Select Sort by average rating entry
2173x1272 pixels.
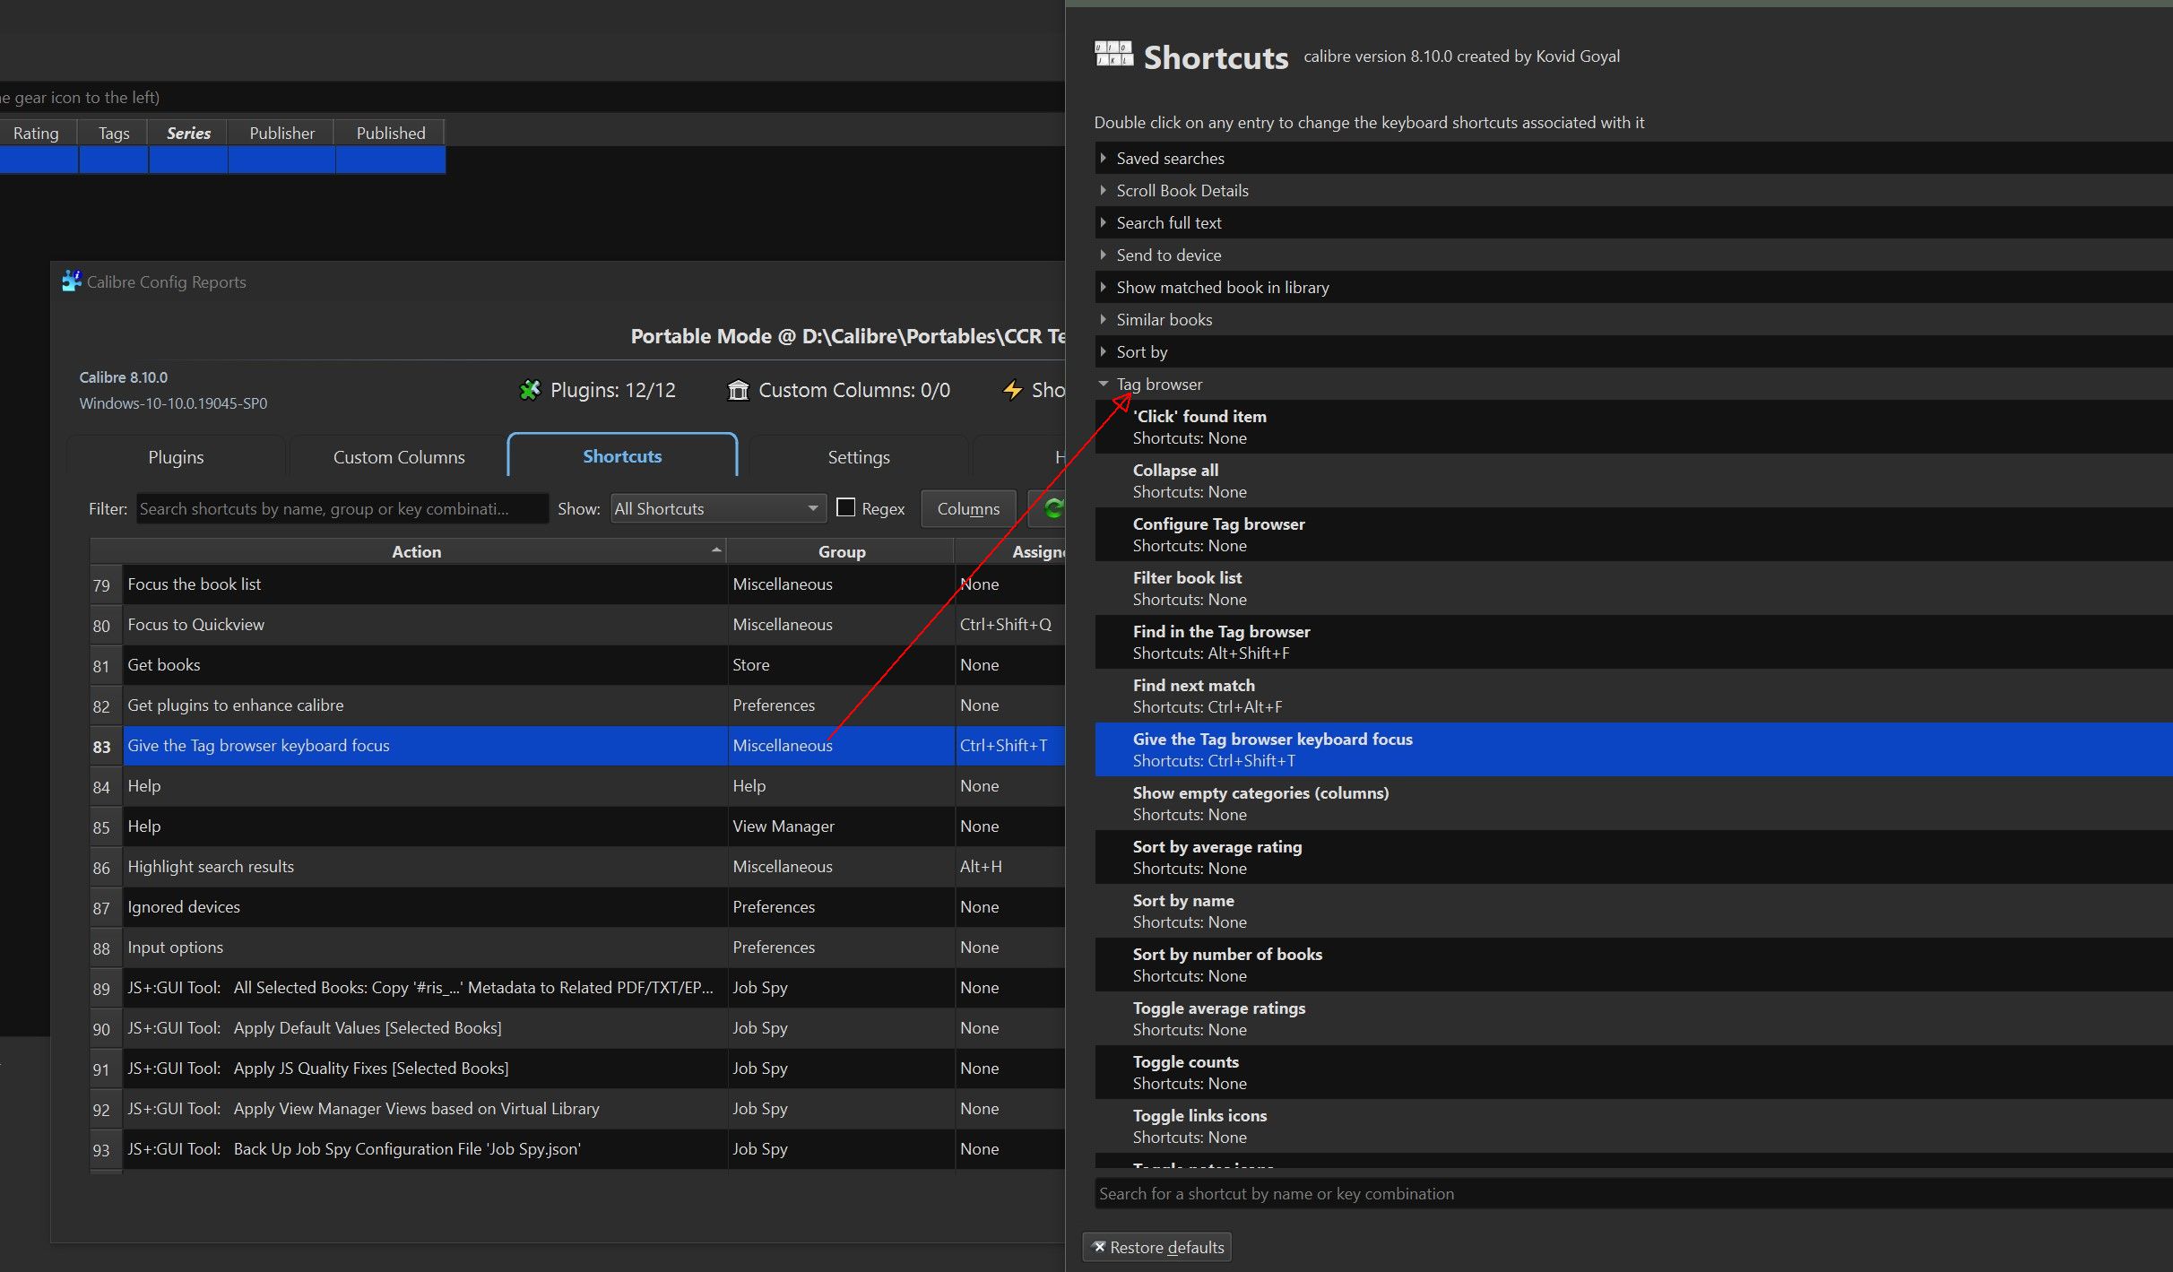tap(1633, 857)
